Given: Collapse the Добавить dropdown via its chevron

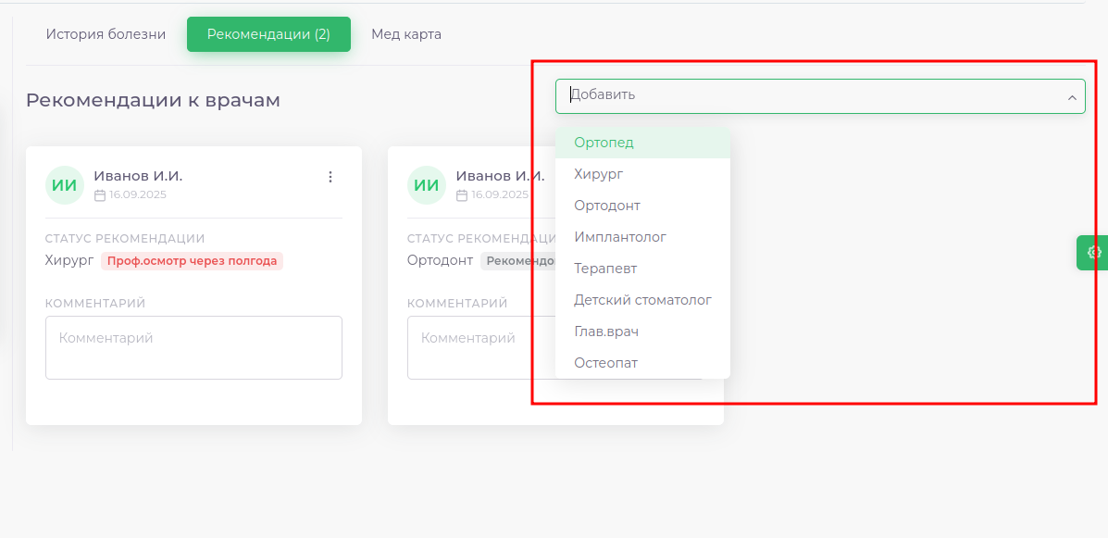Looking at the screenshot, I should (1074, 95).
